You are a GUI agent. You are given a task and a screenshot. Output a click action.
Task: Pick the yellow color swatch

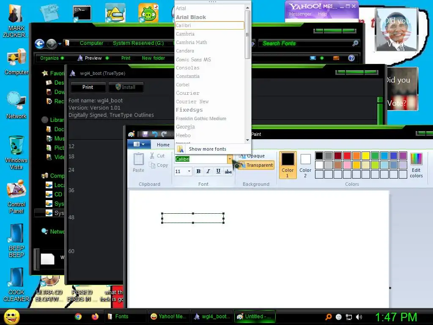click(x=366, y=156)
